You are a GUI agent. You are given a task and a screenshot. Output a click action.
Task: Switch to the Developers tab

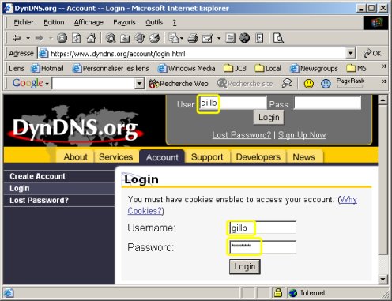(x=258, y=156)
